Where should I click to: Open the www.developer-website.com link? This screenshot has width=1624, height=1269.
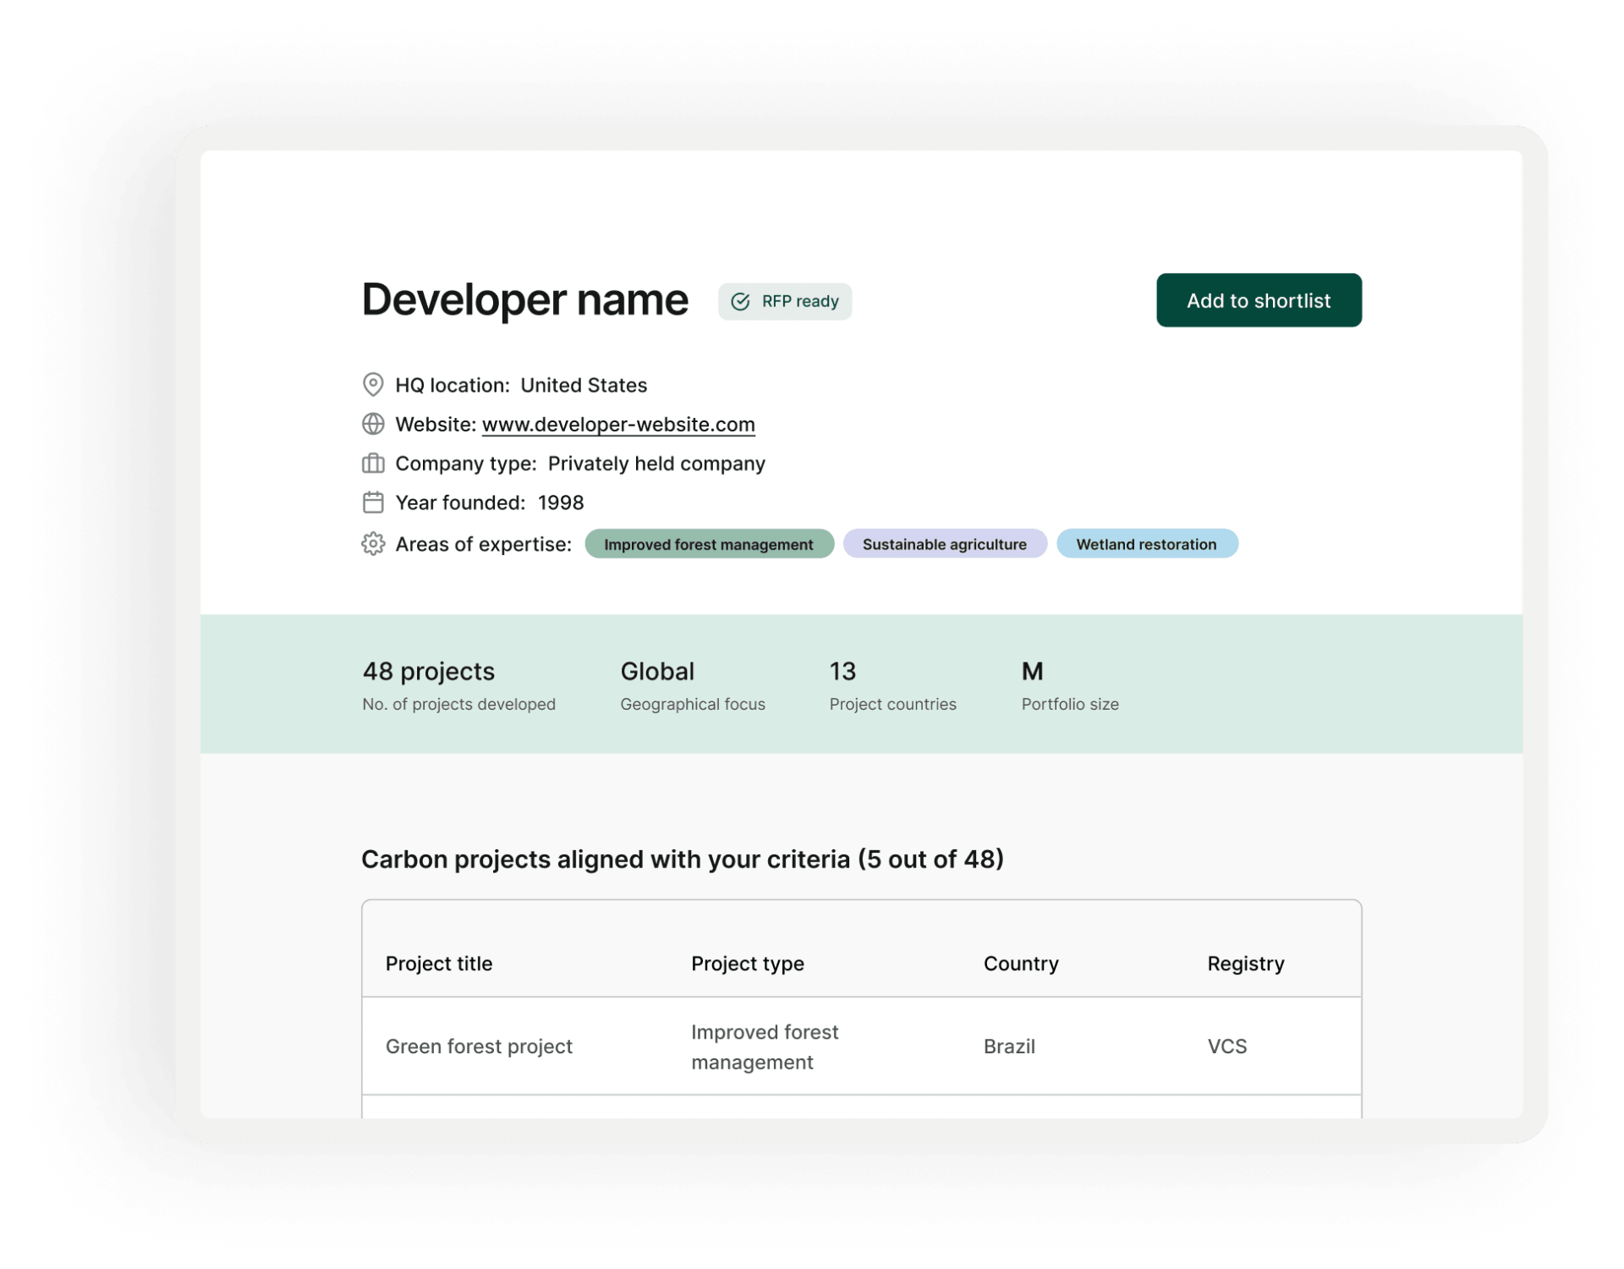click(618, 424)
